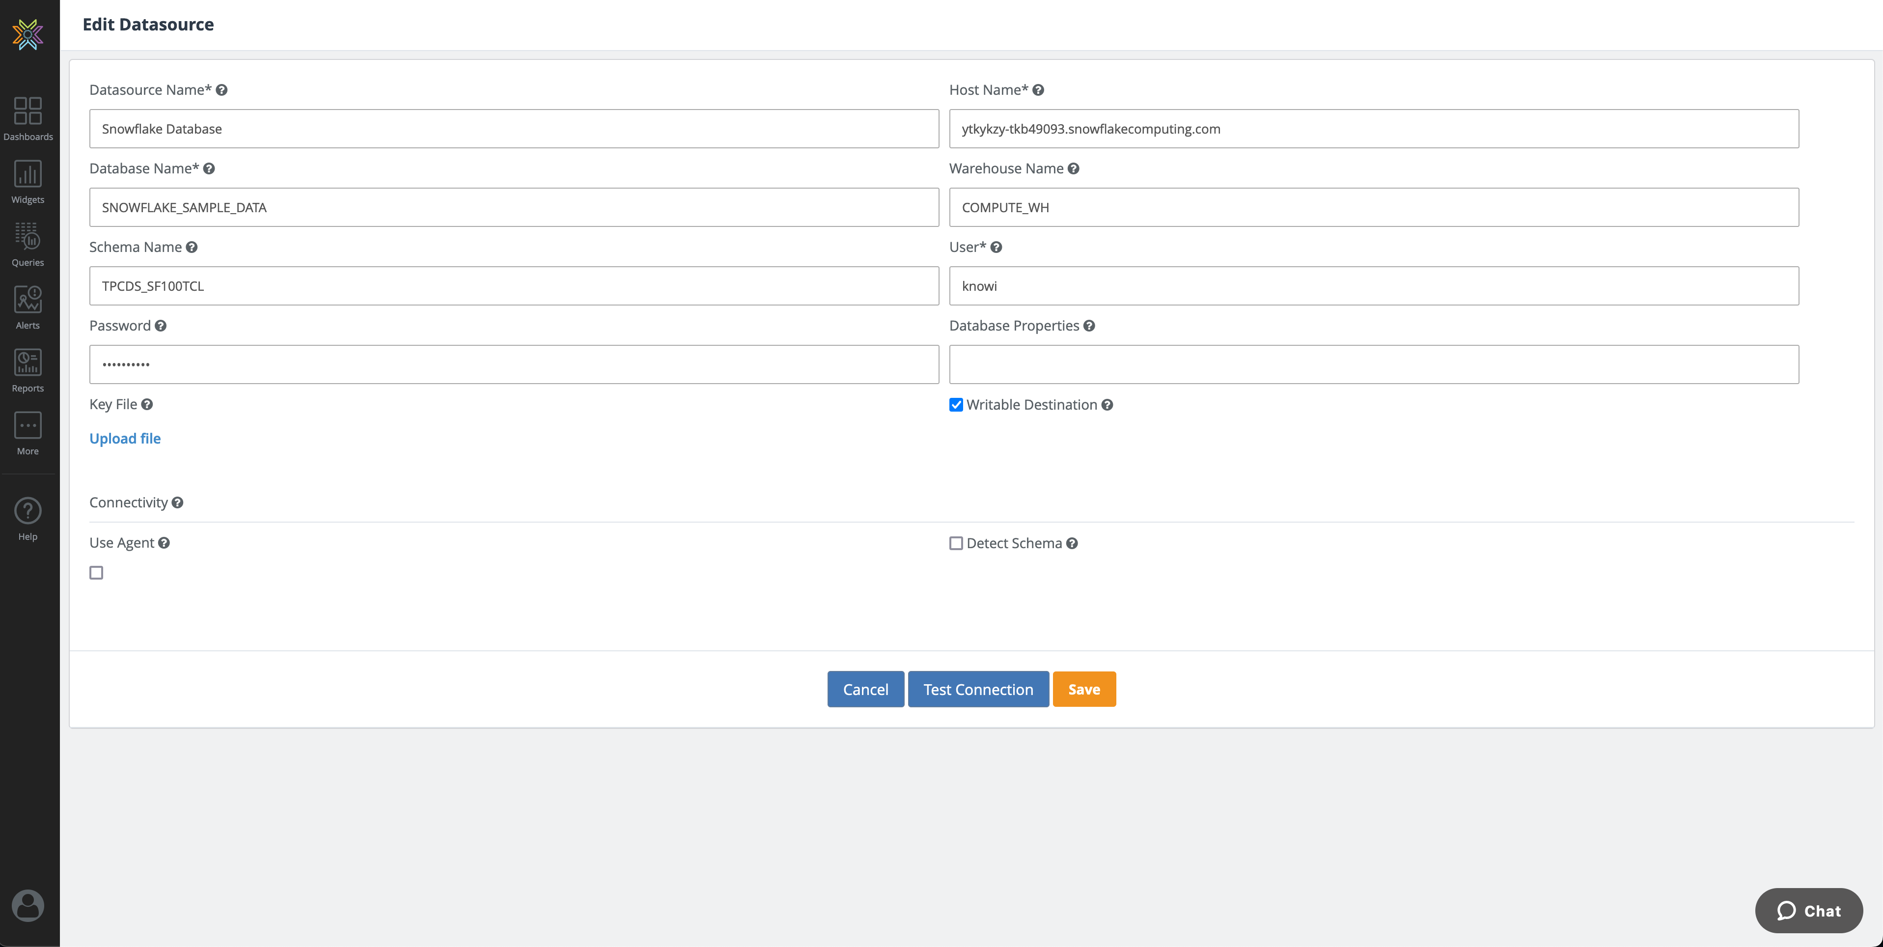Show help tooltip for Password
This screenshot has width=1883, height=947.
(161, 326)
